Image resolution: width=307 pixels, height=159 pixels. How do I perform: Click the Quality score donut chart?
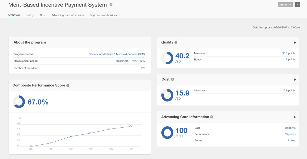(x=167, y=58)
